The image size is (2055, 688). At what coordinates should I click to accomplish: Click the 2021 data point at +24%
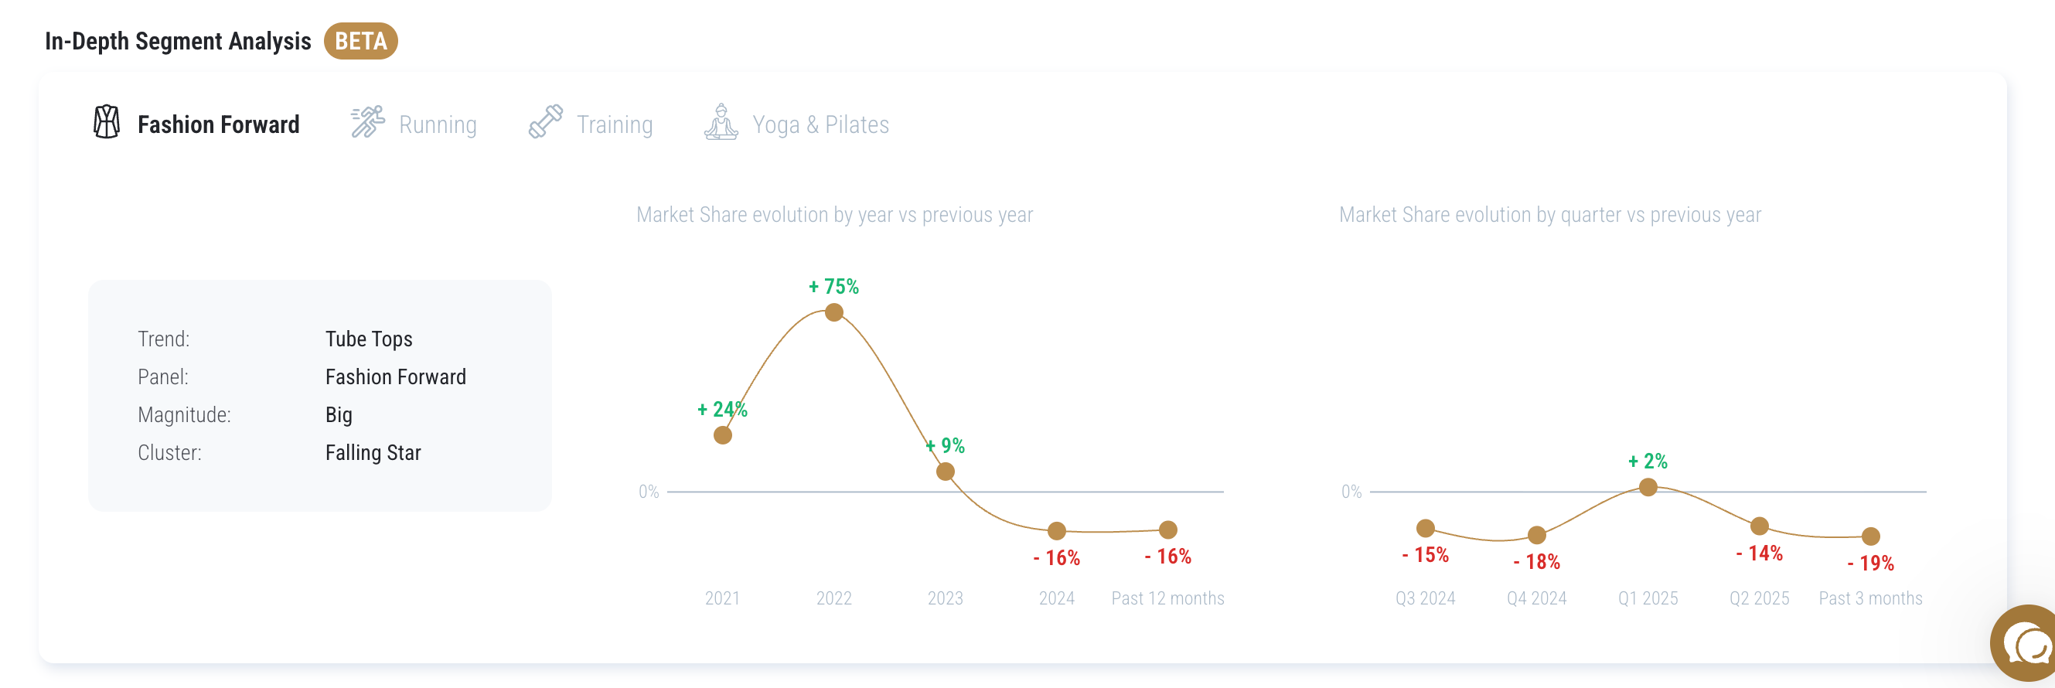(723, 434)
